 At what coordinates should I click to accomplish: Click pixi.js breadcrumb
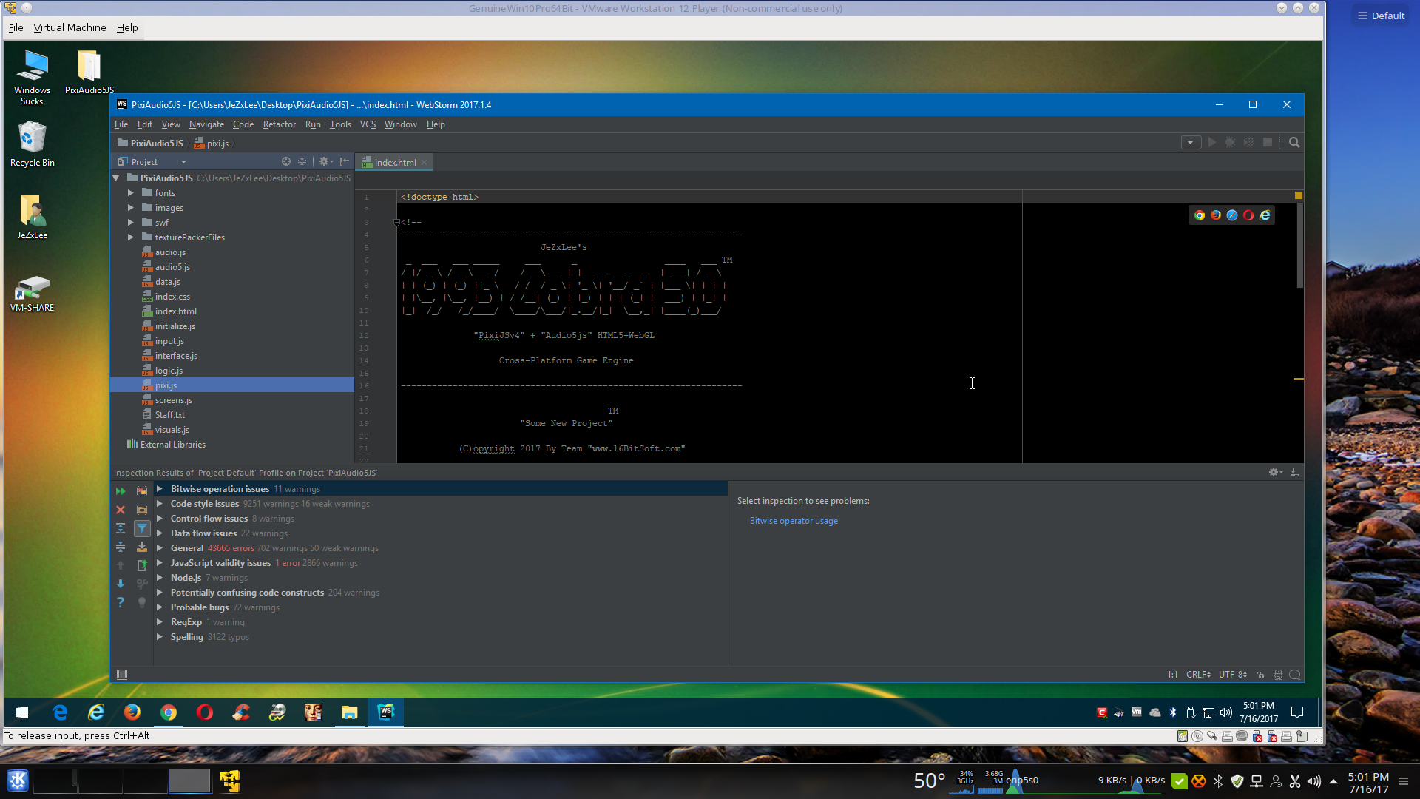click(x=212, y=143)
